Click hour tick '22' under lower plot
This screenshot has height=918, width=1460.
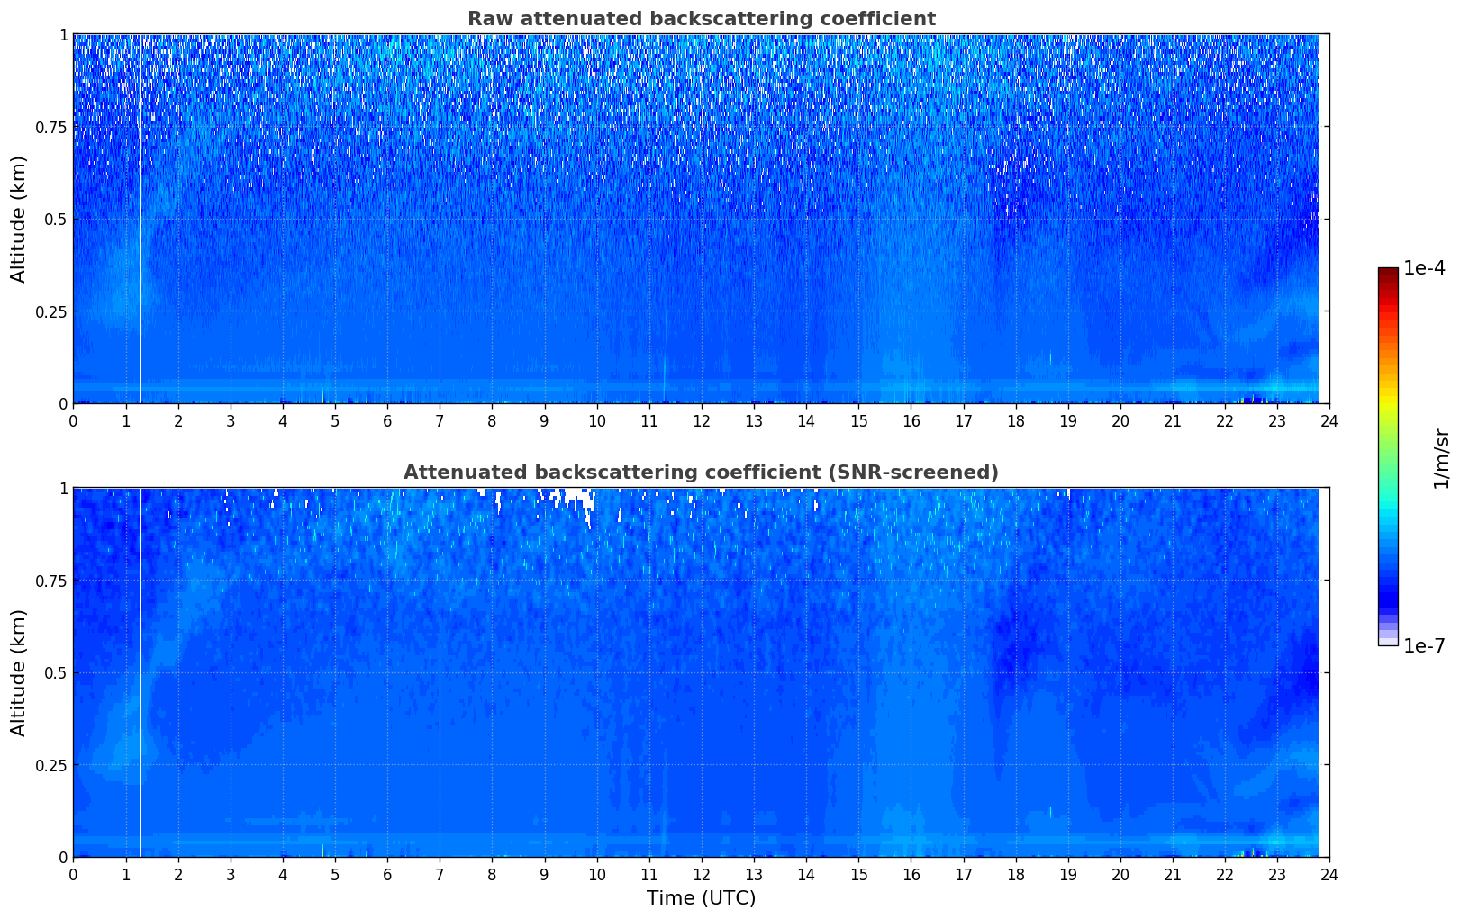(x=1225, y=874)
